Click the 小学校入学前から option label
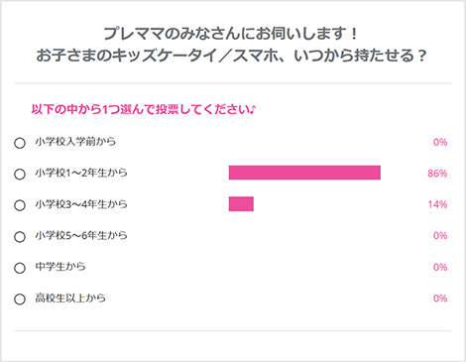Viewport: 466px width, 362px height. click(x=75, y=142)
